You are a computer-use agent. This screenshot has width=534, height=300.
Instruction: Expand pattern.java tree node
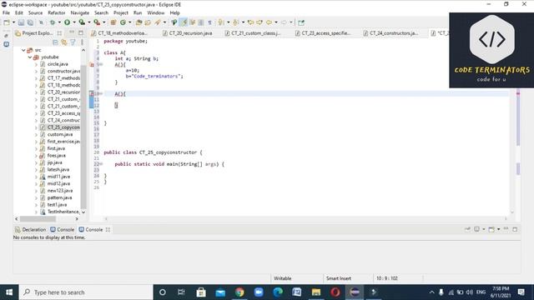(x=36, y=198)
